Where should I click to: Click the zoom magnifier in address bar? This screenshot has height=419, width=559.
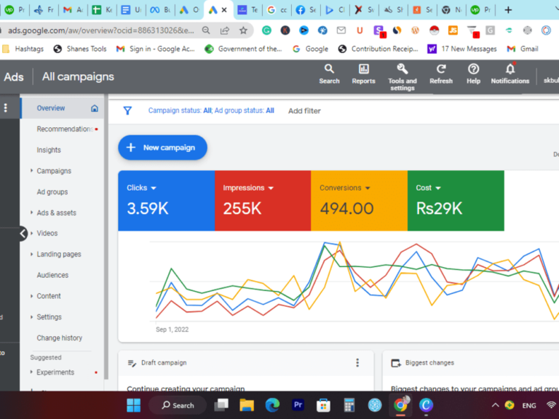coord(206,31)
